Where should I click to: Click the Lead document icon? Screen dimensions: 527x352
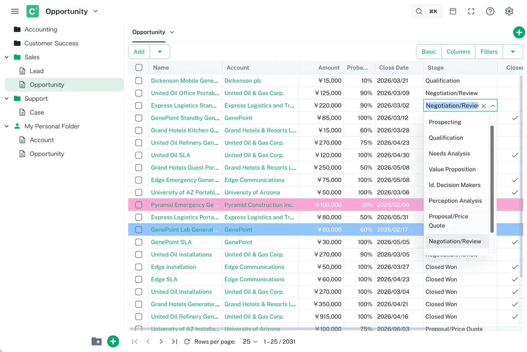coord(22,71)
